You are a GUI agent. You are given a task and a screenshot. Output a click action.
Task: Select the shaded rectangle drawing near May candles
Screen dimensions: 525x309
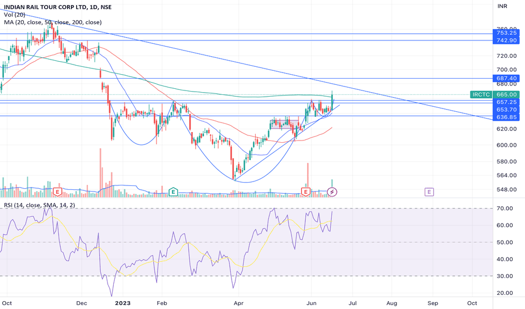coord(284,124)
